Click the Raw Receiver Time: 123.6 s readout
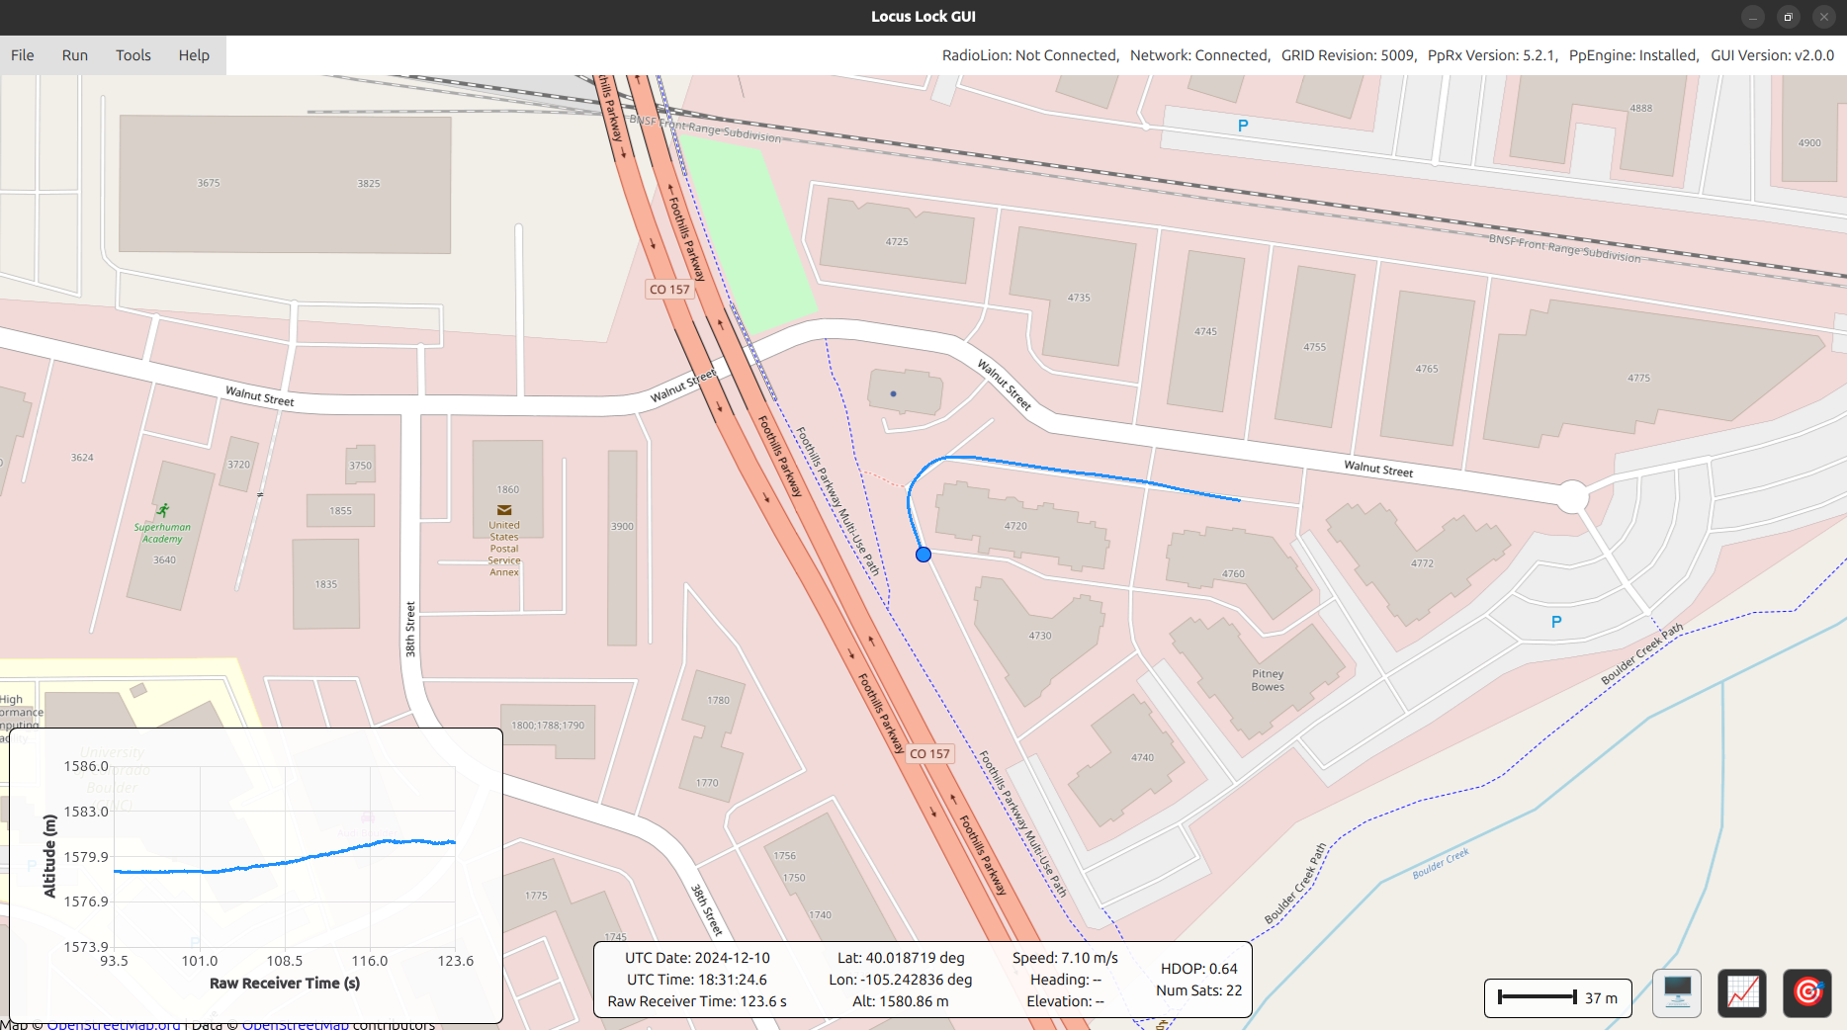The height and width of the screenshot is (1030, 1847). click(x=697, y=1001)
